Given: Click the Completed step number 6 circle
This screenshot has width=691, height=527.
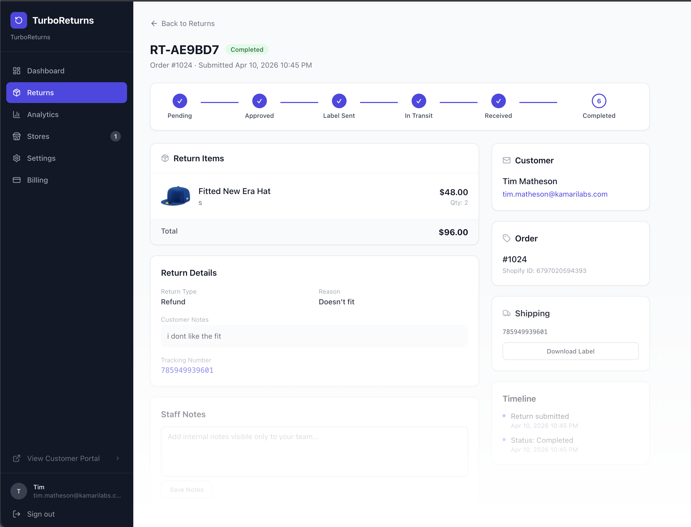Looking at the screenshot, I should 599,101.
